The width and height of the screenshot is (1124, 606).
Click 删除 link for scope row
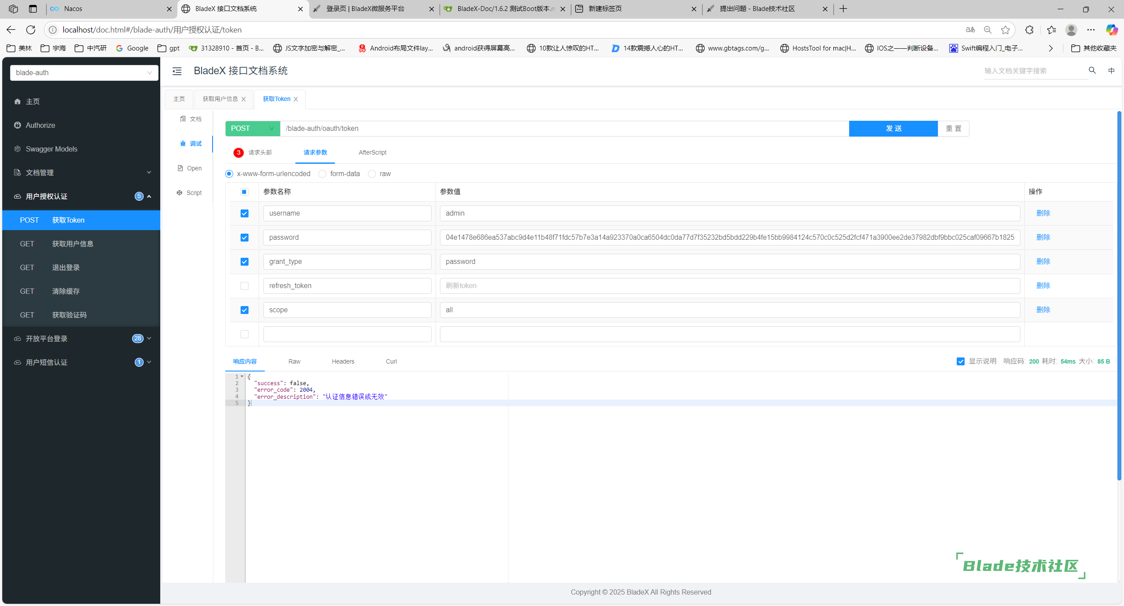(x=1043, y=310)
